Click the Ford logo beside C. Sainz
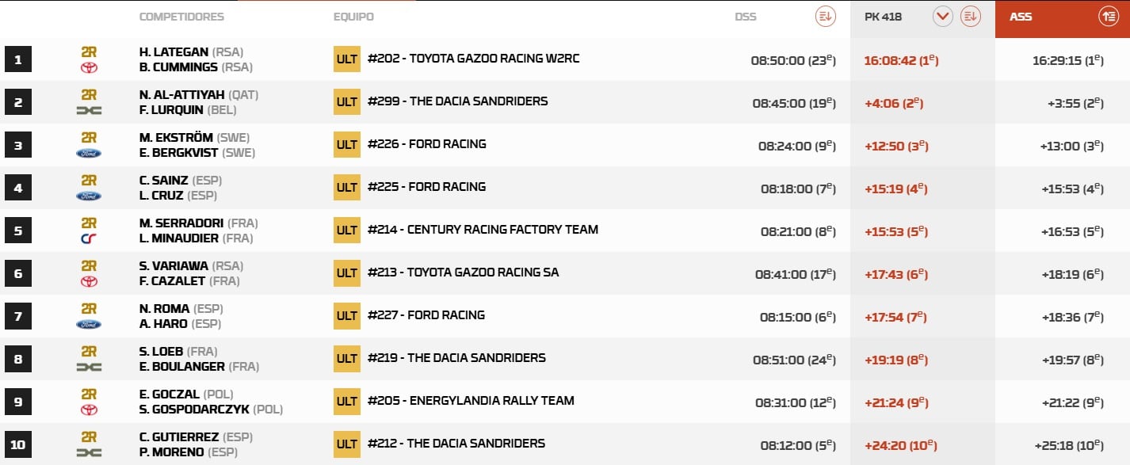Viewport: 1130px width, 465px height. pos(89,196)
